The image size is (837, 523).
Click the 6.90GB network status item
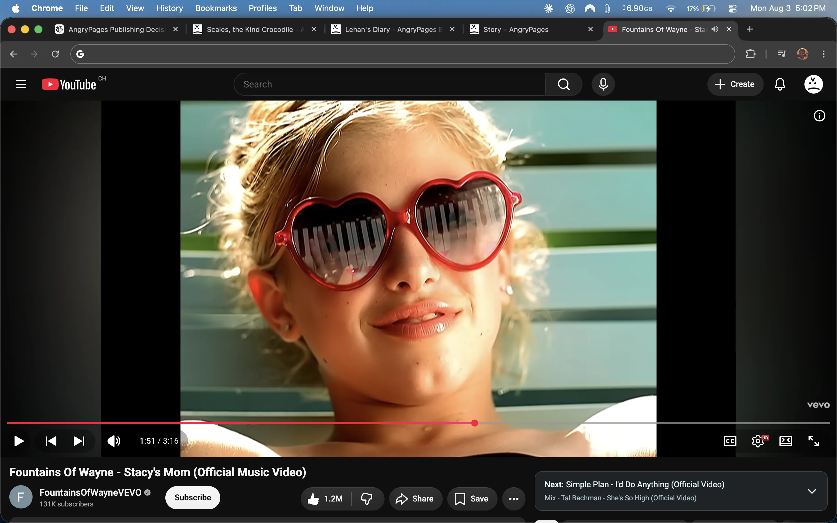tap(637, 8)
